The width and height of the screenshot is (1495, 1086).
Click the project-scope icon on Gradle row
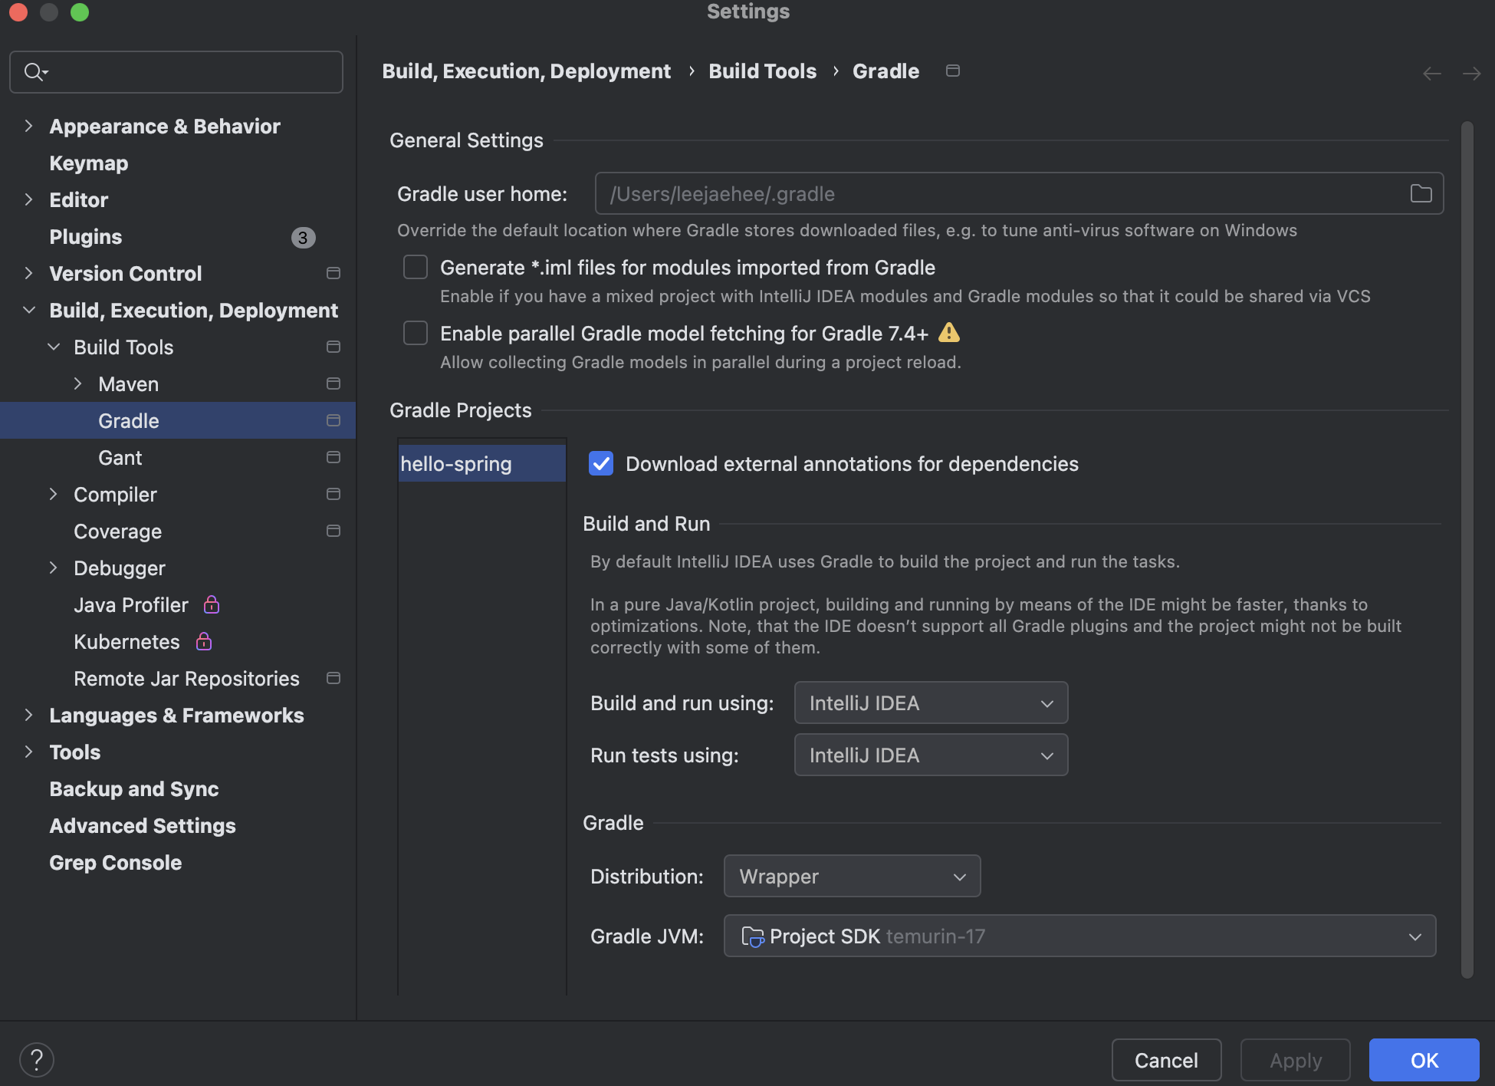tap(333, 420)
